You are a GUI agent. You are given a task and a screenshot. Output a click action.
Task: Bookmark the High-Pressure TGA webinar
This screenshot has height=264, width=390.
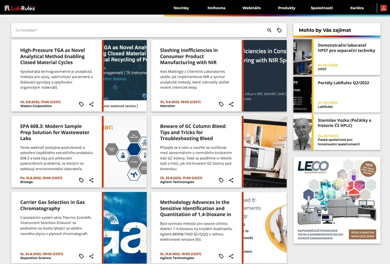tap(81, 104)
